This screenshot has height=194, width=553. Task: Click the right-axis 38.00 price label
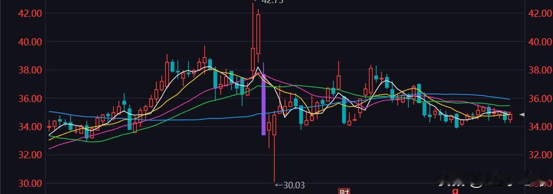(x=540, y=70)
